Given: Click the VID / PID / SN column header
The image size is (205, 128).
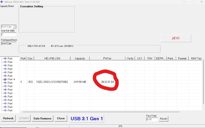Looking at the screenshot, I should coord(52,58).
